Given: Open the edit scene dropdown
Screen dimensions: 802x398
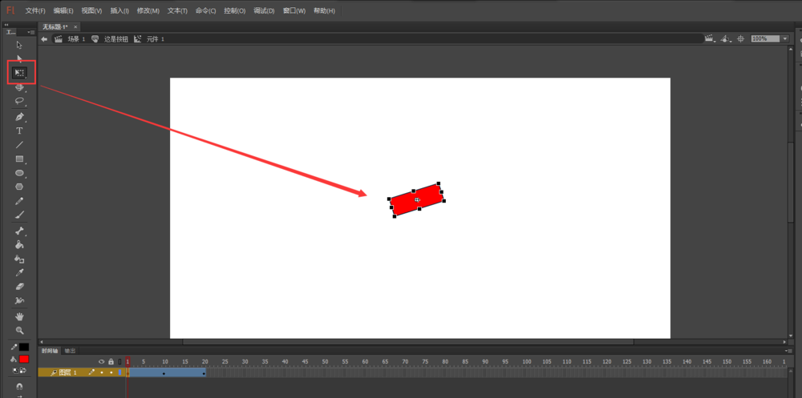Looking at the screenshot, I should coord(710,38).
